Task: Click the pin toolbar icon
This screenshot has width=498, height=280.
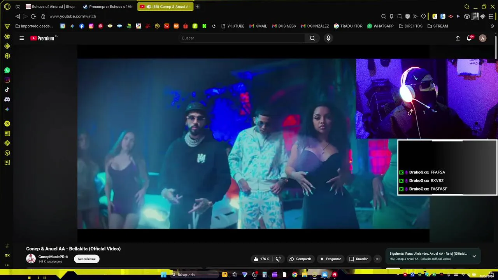Action: point(391,16)
